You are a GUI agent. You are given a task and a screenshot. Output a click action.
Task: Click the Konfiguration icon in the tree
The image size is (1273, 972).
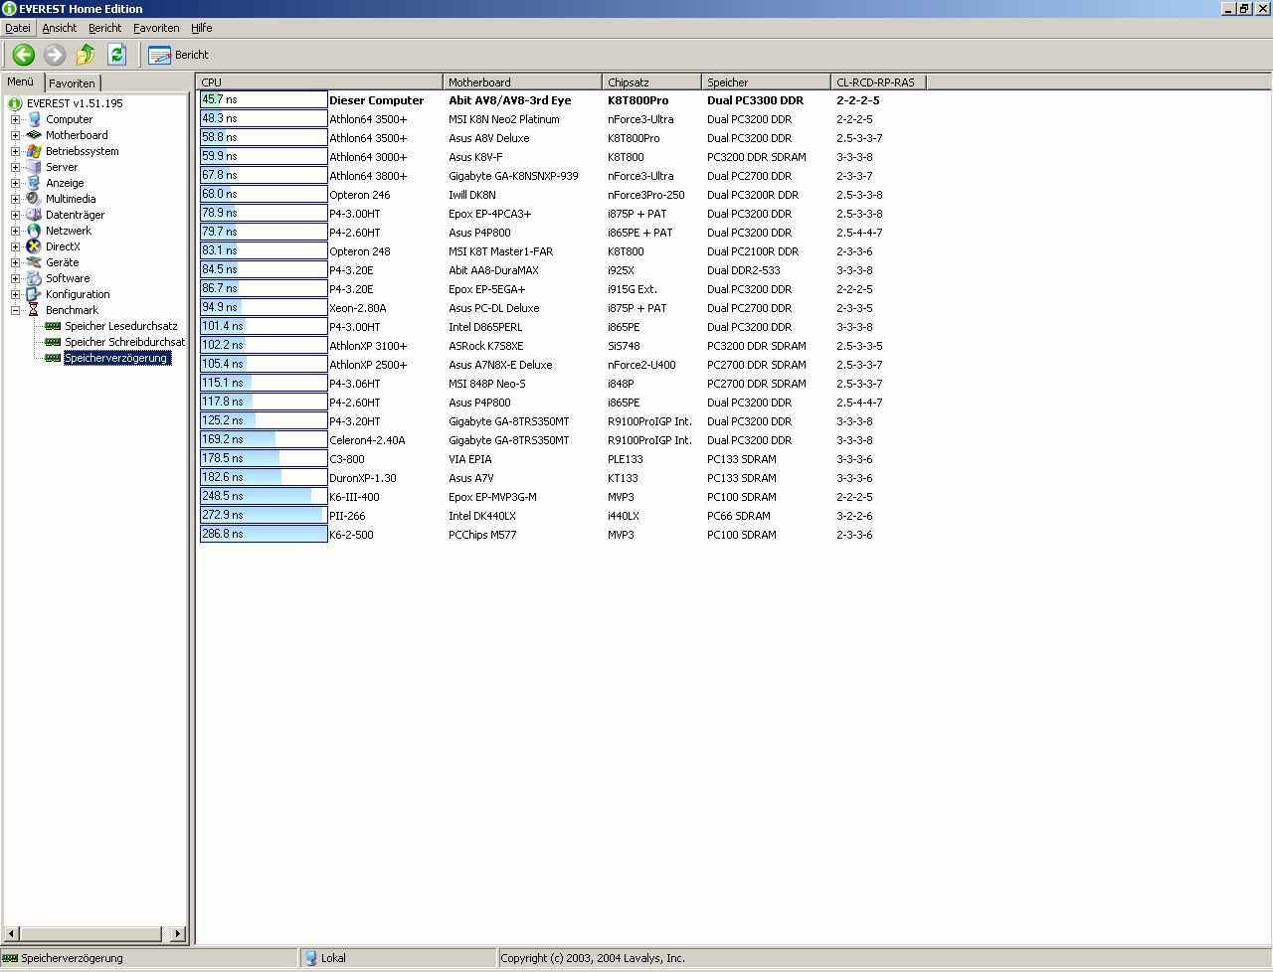tap(34, 294)
